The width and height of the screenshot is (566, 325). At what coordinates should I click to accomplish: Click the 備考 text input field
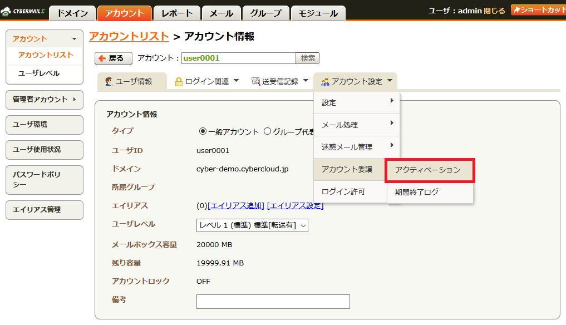(273, 302)
